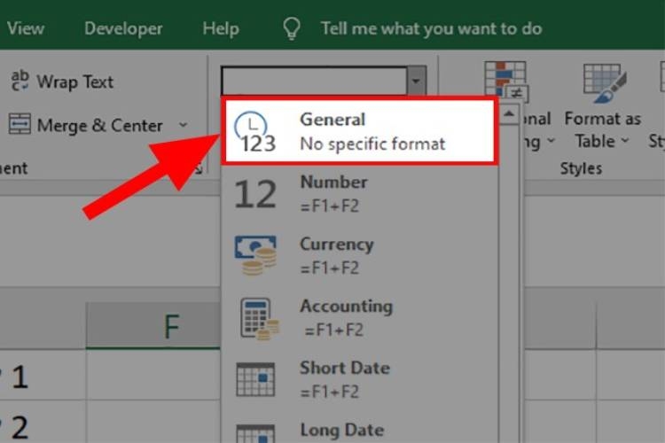The height and width of the screenshot is (443, 665).
Task: Click the Long Date calendar icon
Action: (254, 431)
